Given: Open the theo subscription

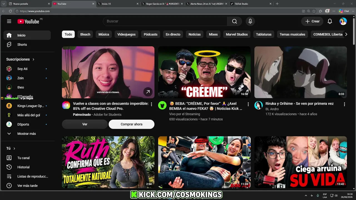Looking at the screenshot, I should [27, 87].
